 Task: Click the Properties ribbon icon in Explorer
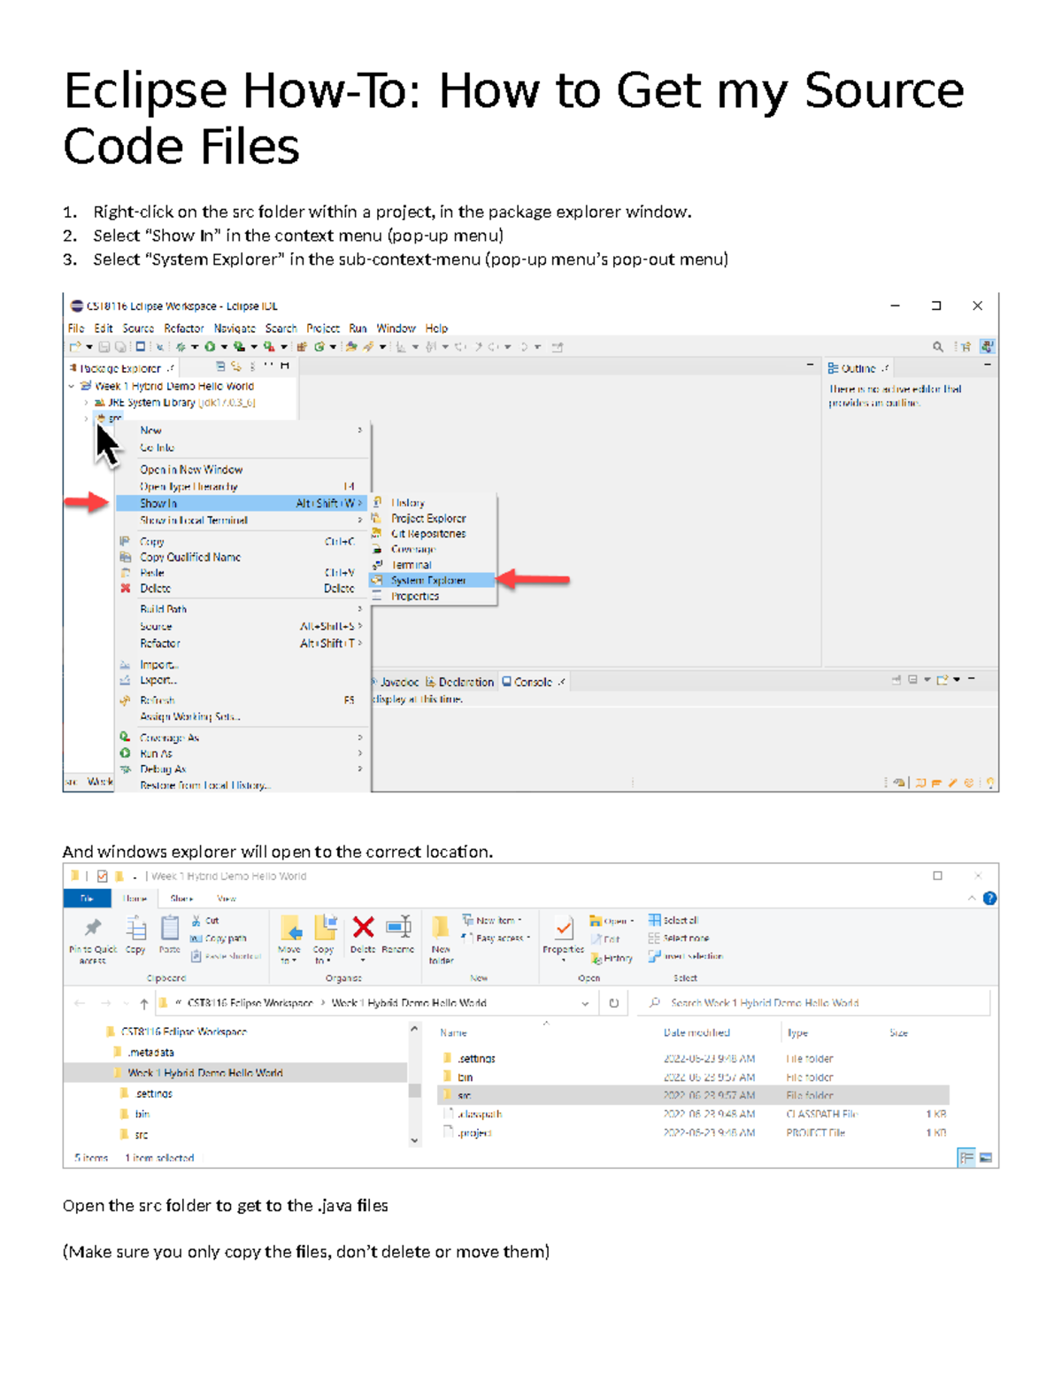(563, 929)
